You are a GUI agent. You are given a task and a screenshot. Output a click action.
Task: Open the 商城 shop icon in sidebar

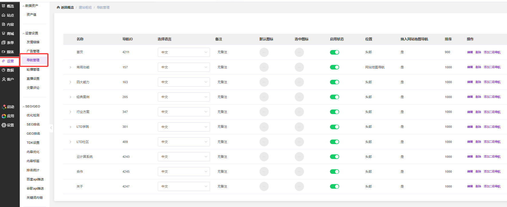click(4, 33)
